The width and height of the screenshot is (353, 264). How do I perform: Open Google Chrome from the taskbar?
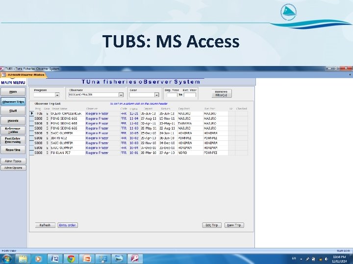point(71,259)
